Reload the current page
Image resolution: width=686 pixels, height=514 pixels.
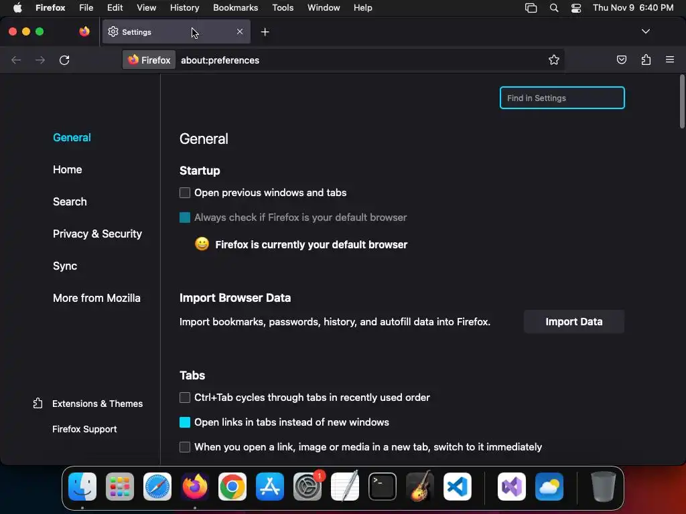[x=64, y=60]
